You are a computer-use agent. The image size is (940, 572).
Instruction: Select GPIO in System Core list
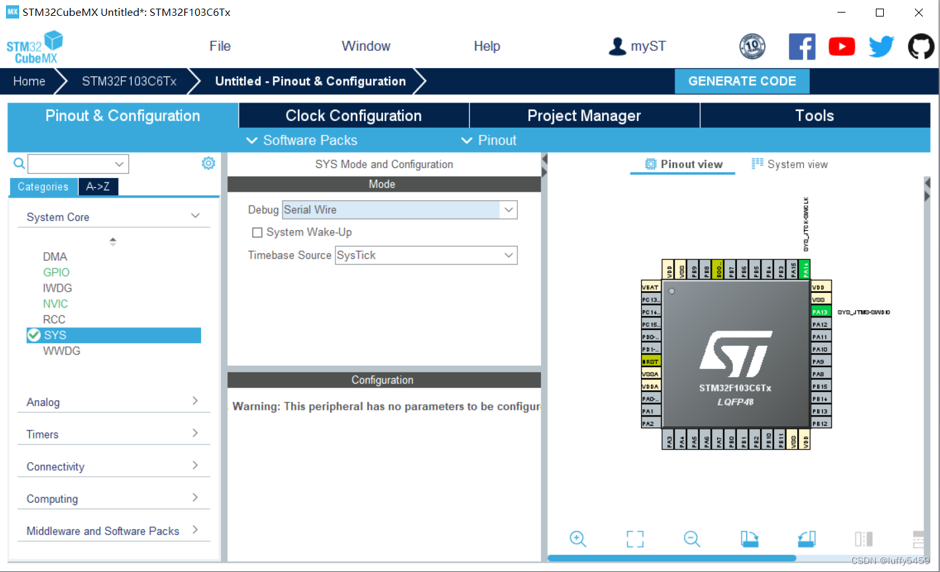click(x=56, y=272)
